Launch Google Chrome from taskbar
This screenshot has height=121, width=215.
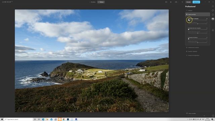tap(64, 119)
